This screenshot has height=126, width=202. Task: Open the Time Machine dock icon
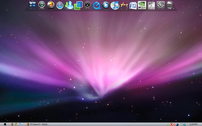(42, 5)
